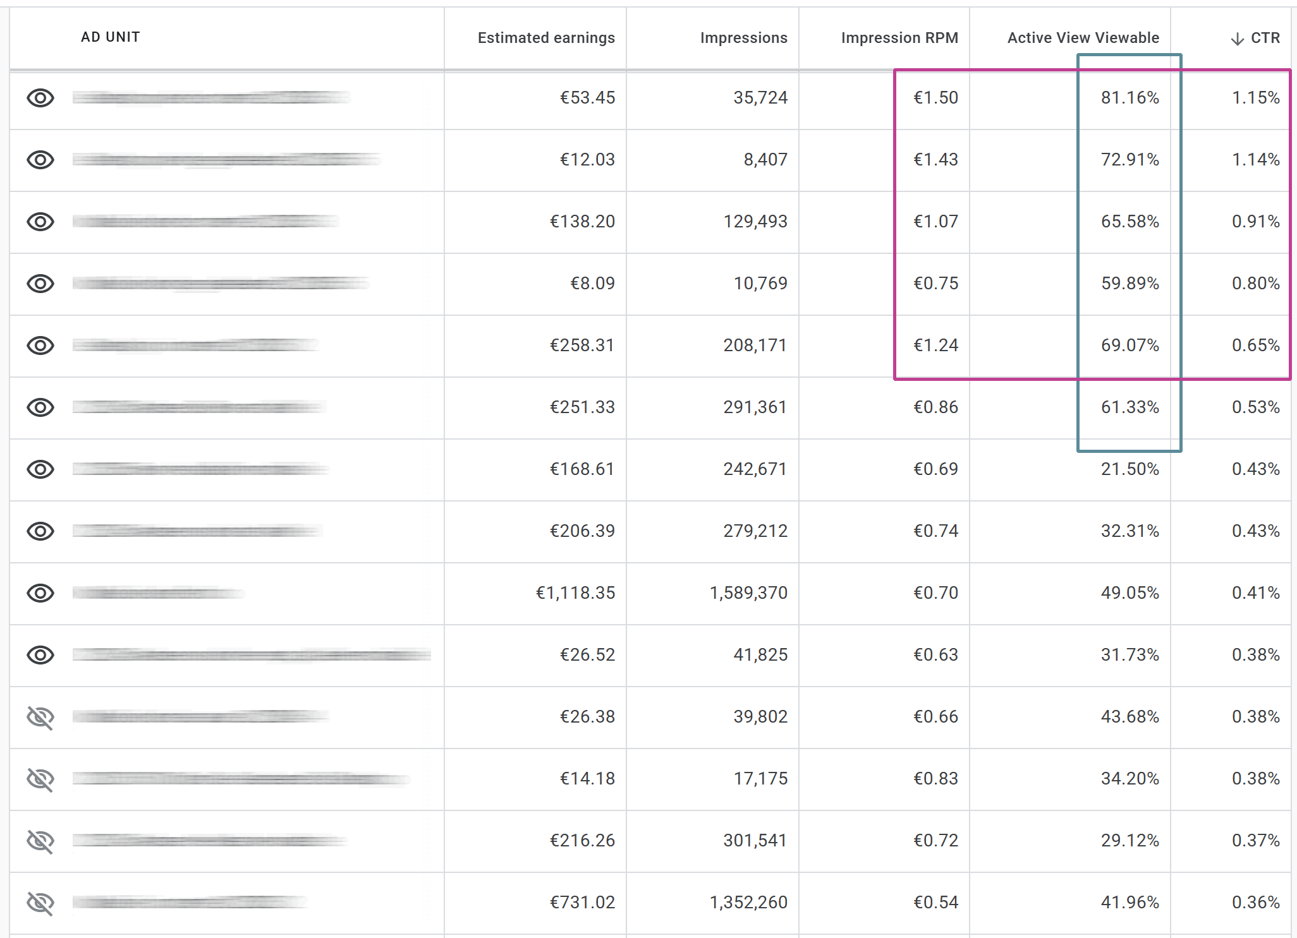Show the ad unit earning €26.38
This screenshot has width=1297, height=938.
40,717
